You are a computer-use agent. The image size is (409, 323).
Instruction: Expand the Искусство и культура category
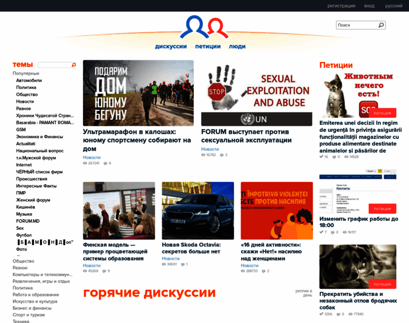(35, 301)
